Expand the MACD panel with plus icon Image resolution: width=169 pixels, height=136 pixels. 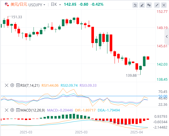point(18,110)
